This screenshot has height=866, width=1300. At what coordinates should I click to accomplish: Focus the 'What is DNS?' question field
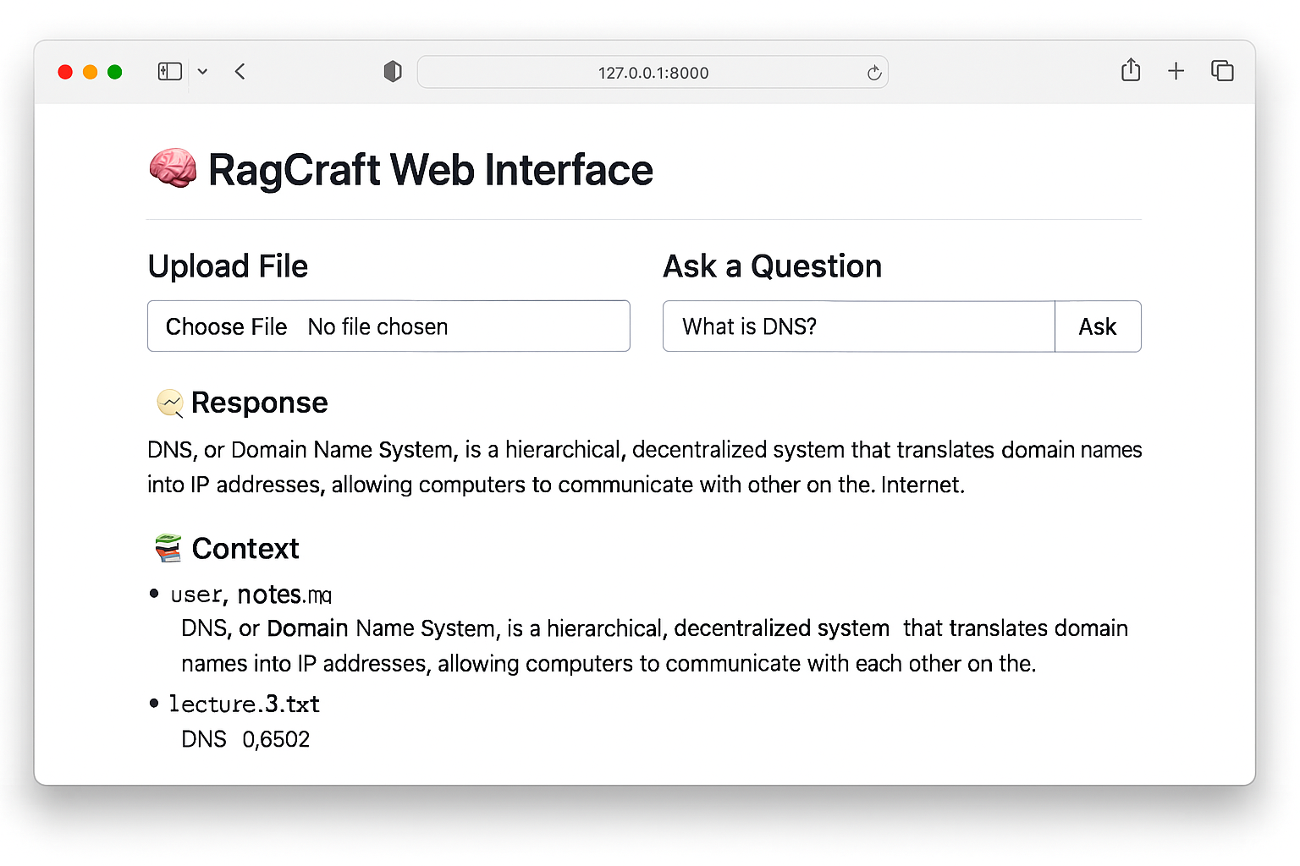[859, 326]
